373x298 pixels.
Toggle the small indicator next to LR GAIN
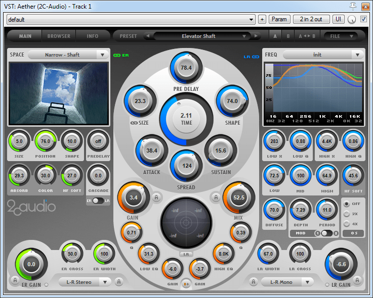tap(327, 285)
